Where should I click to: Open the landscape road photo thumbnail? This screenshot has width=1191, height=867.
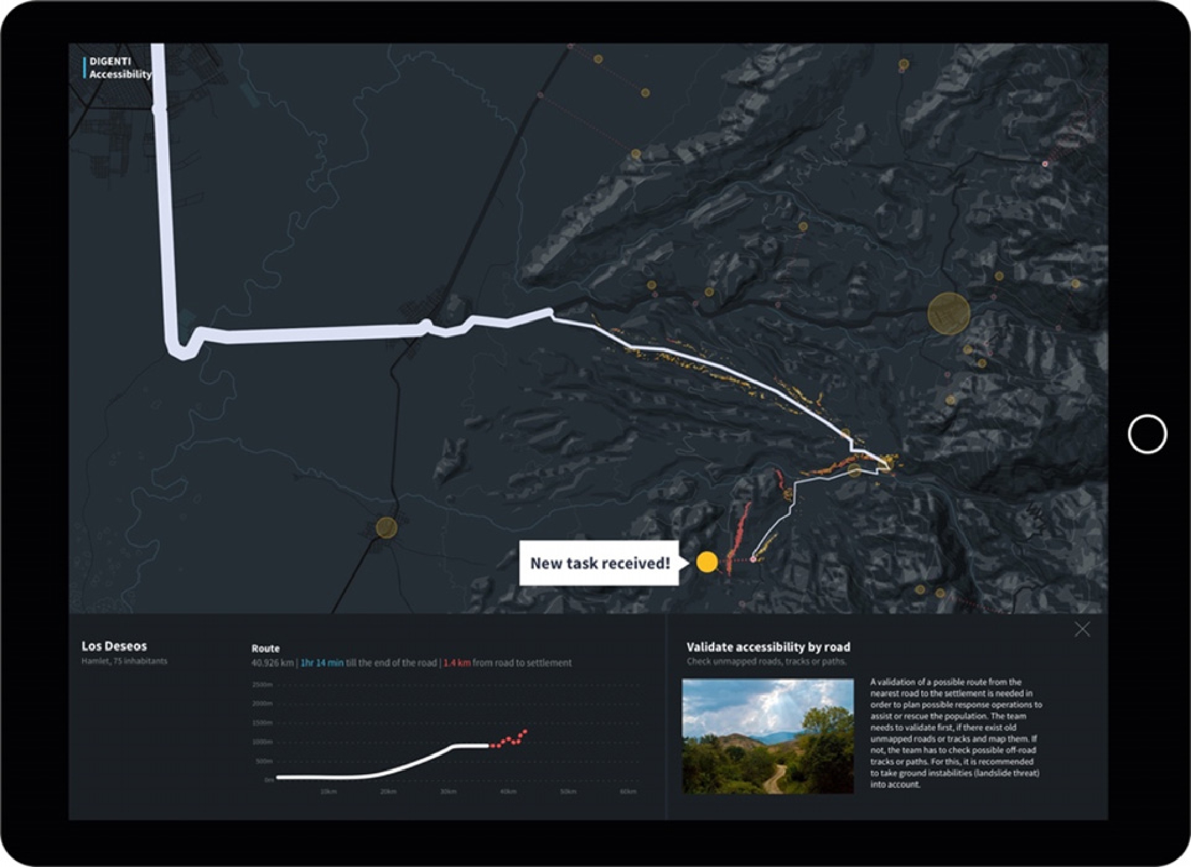tap(768, 736)
